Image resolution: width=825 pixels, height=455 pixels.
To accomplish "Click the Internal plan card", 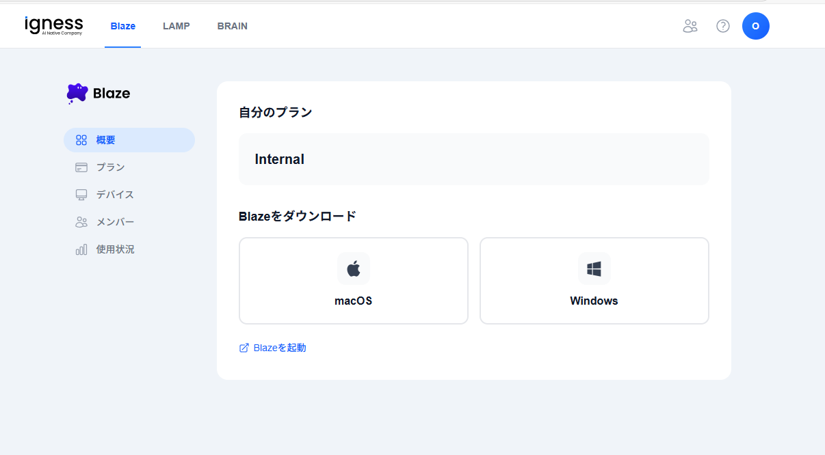I will pos(473,159).
